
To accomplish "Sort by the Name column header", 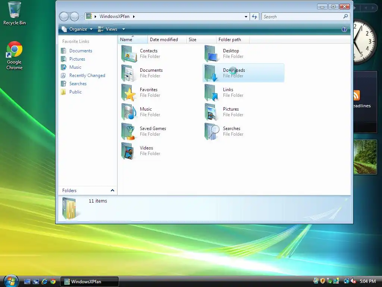I will (133, 40).
